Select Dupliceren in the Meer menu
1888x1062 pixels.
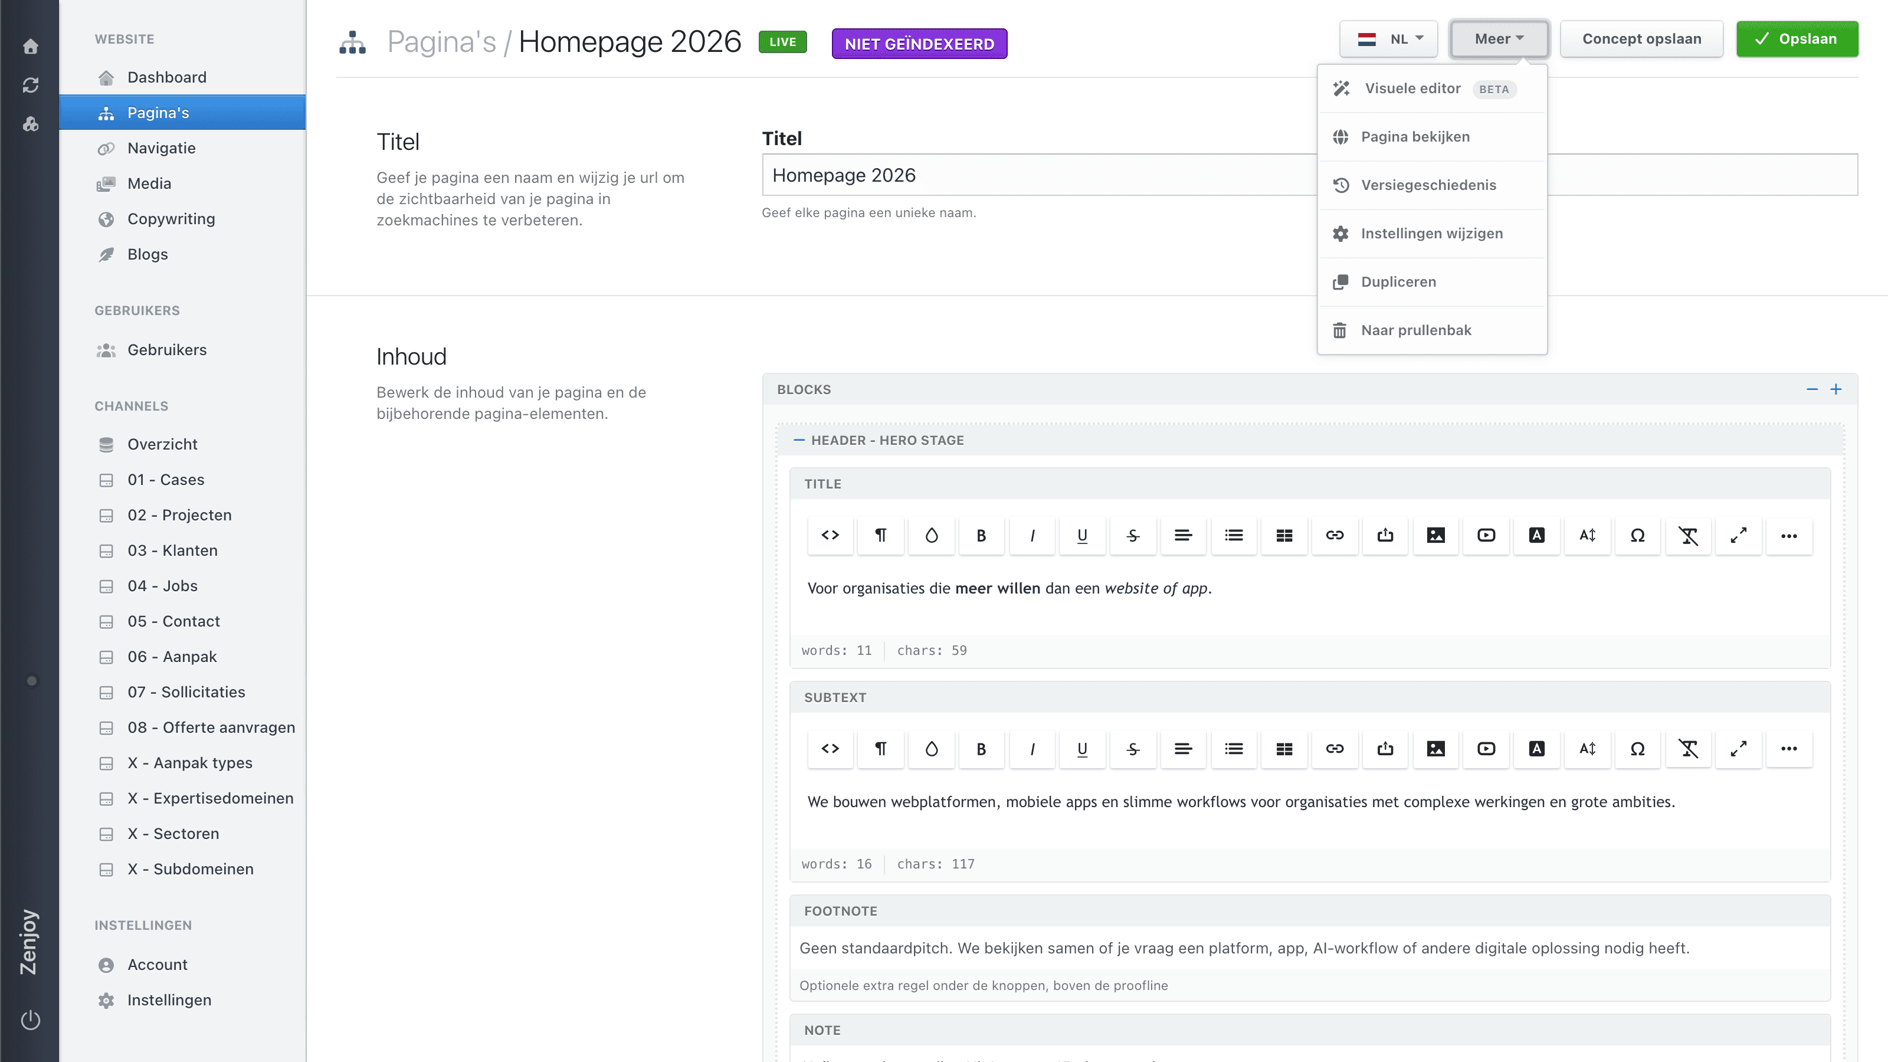[x=1432, y=282]
